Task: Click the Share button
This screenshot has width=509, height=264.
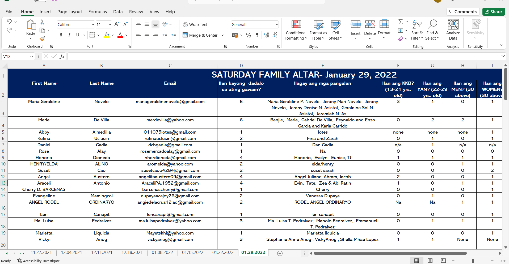Action: coord(494,12)
